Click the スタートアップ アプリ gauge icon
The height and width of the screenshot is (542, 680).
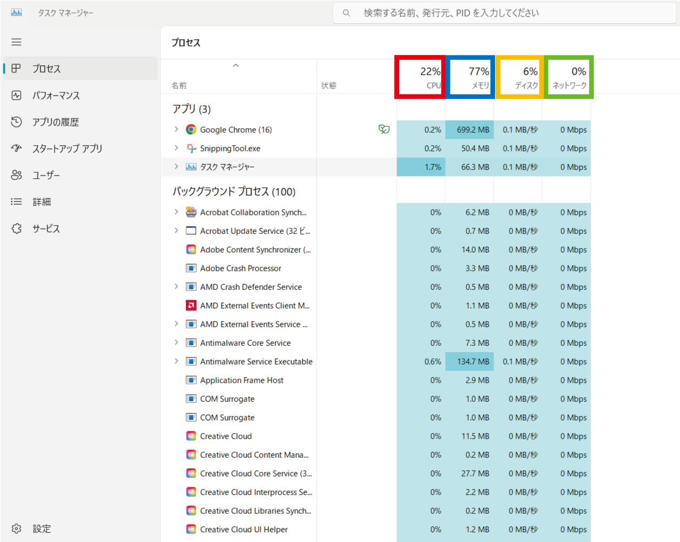coord(17,148)
